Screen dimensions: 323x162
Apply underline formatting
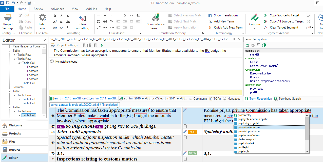pyautogui.click(x=68, y=15)
